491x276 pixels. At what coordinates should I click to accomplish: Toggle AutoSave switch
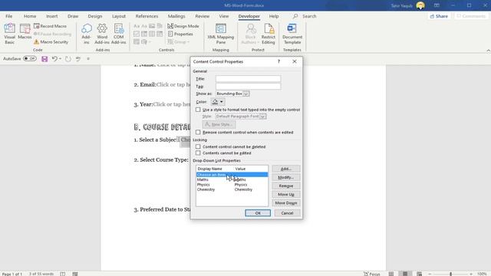(30, 58)
